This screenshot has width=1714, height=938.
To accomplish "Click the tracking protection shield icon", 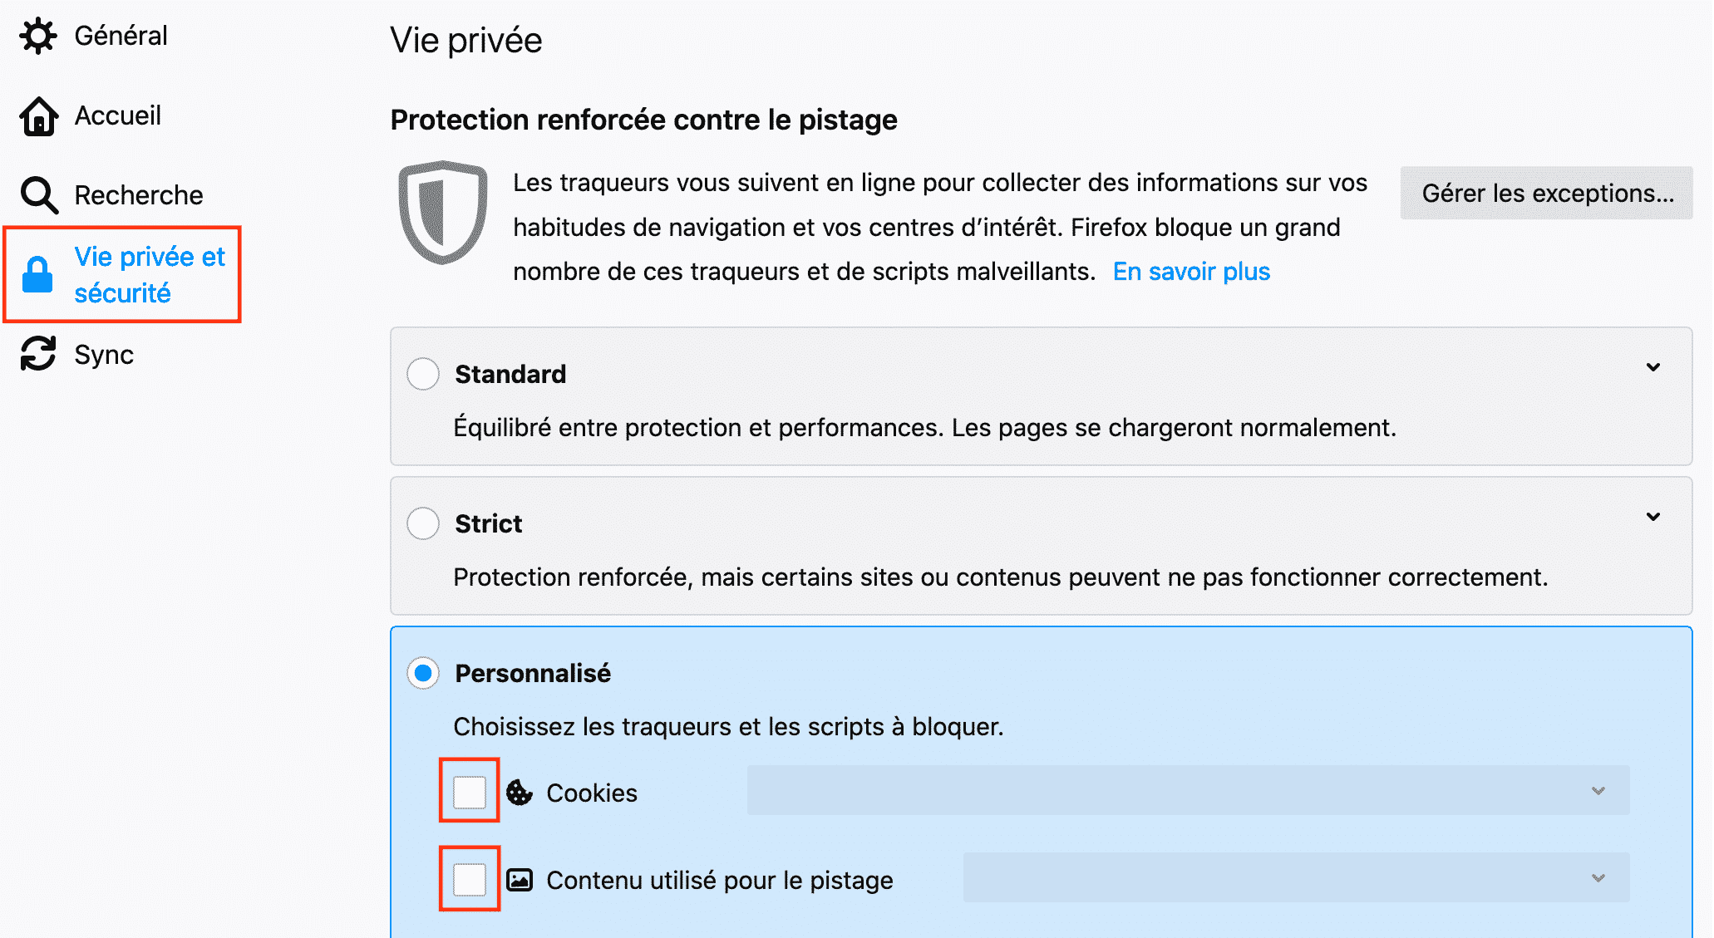I will click(442, 212).
